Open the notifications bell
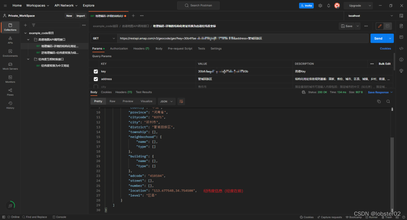 328,5
